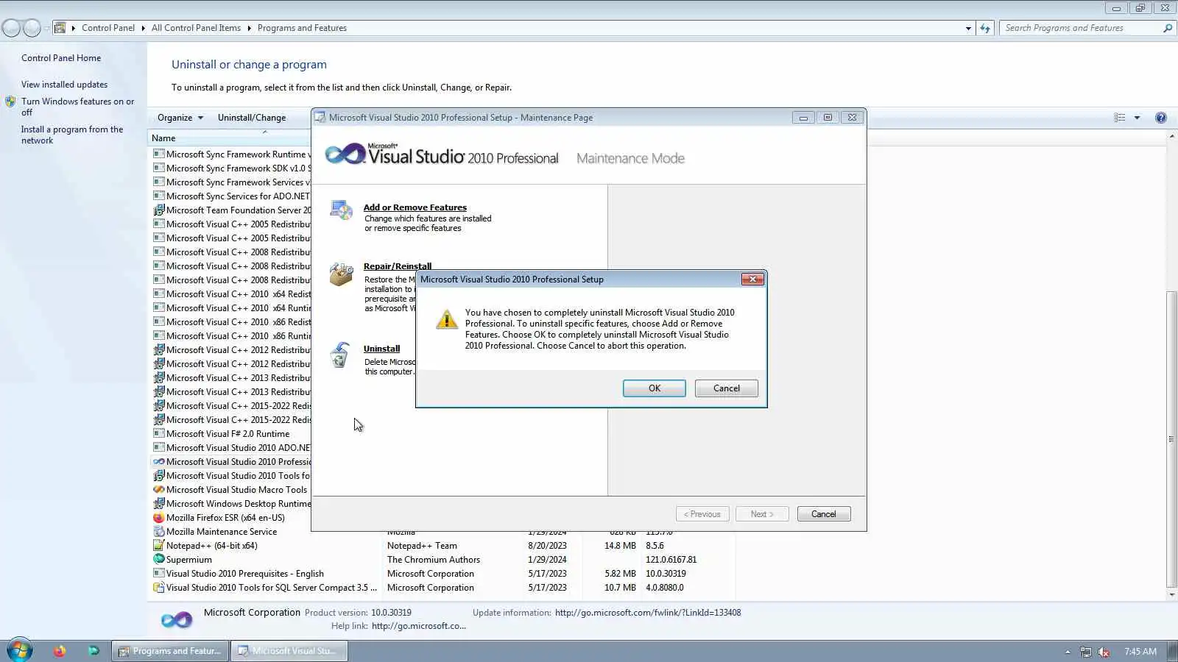This screenshot has height=662, width=1178.
Task: Click the taskbar clock showing 7:45 AM
Action: (x=1140, y=652)
